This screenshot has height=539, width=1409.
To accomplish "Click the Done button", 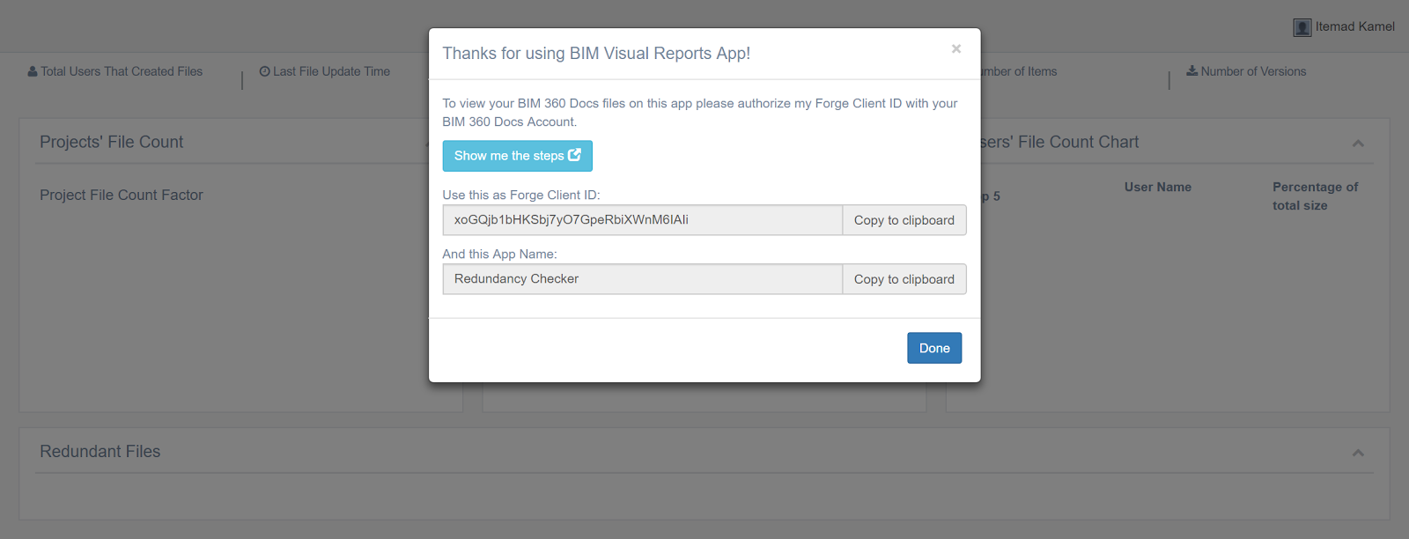I will click(934, 348).
